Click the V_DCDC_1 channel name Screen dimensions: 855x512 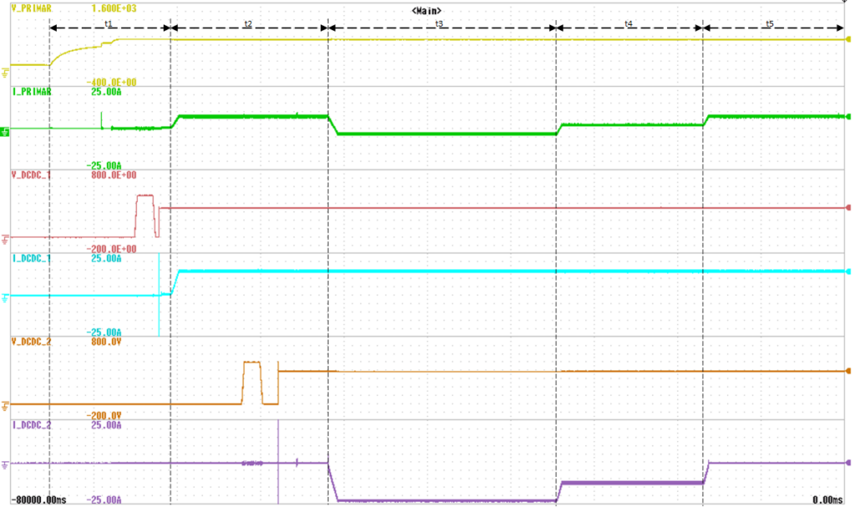click(31, 175)
